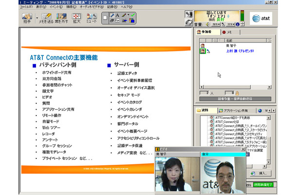Viewport: 297px width, 195px height.
Task: Click the メモを送る send note button
Action: (x=46, y=18)
